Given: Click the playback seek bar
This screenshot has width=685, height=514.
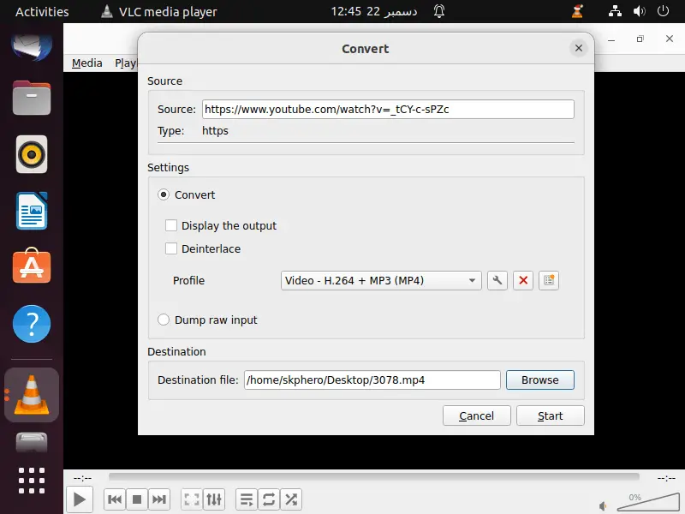Looking at the screenshot, I should (374, 477).
